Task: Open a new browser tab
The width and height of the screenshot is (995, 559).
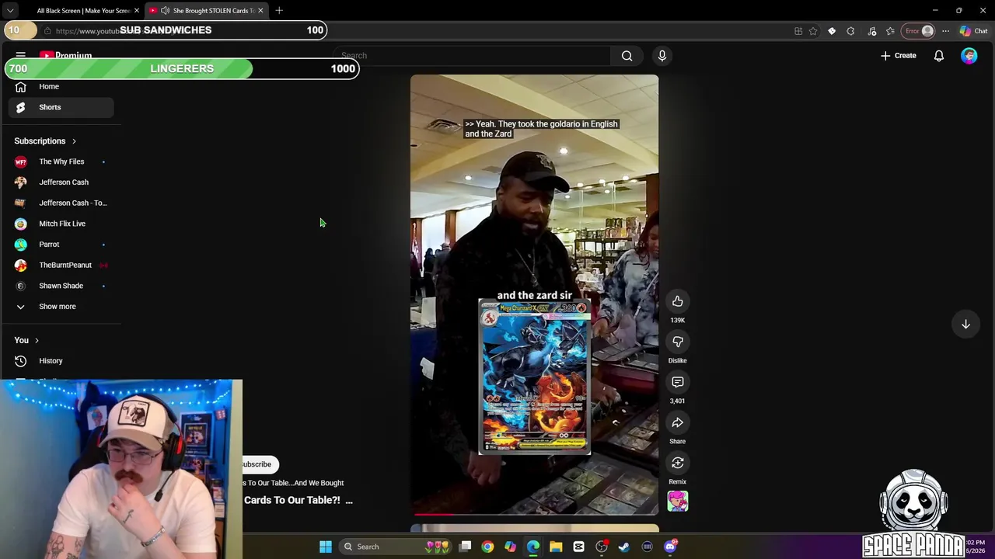Action: coord(279,10)
